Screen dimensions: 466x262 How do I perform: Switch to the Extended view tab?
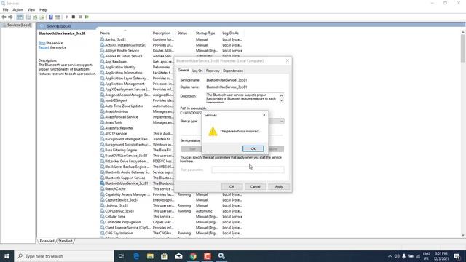pos(47,241)
